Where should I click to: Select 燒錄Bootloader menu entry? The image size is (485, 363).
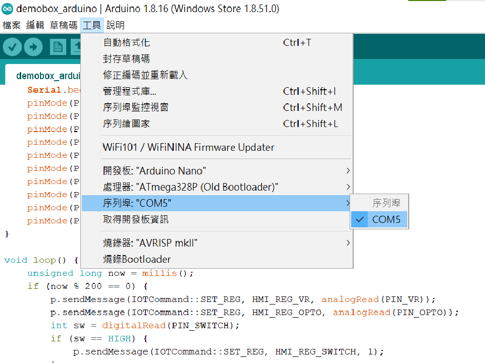[x=136, y=259]
